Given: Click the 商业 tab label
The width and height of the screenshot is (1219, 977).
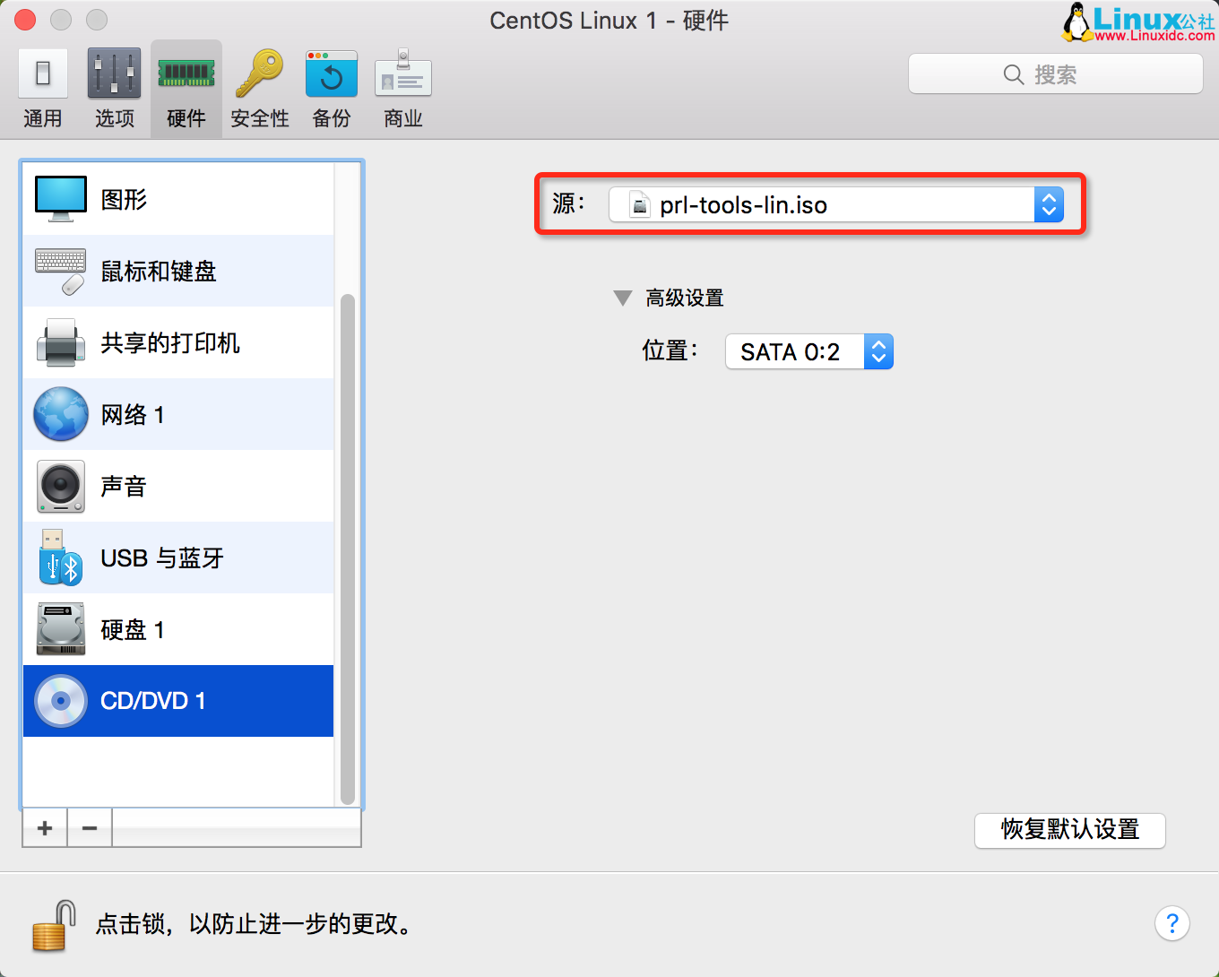Looking at the screenshot, I should click(x=403, y=118).
